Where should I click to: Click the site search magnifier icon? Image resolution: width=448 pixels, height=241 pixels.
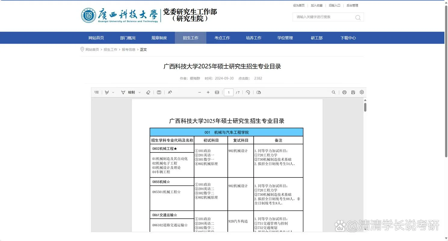(358, 17)
